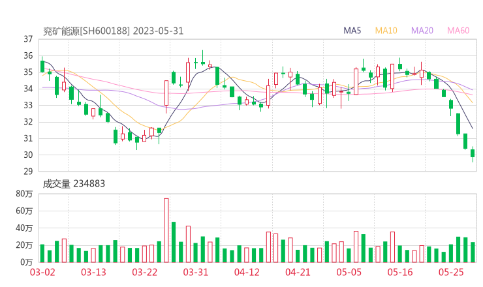Screen dimensions: 483x287
Task: Click the 05-05 date label
Action: 349,272
